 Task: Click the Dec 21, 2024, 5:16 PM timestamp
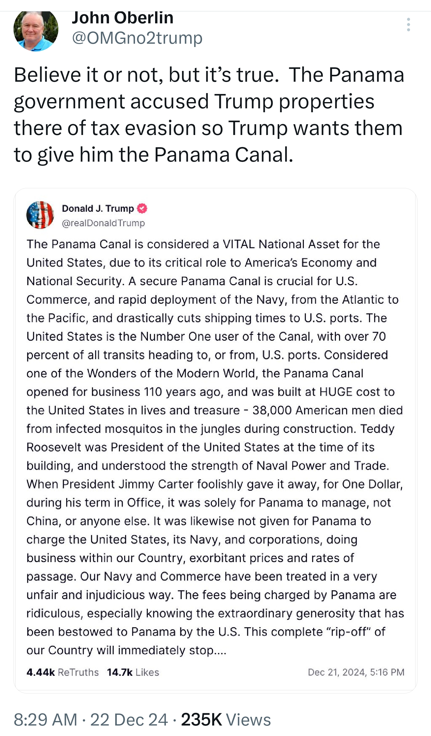[x=356, y=672]
